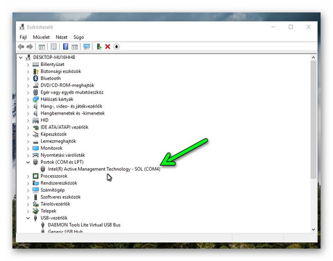
Task: Expand the Processzorok category chevron
Action: tap(28, 176)
